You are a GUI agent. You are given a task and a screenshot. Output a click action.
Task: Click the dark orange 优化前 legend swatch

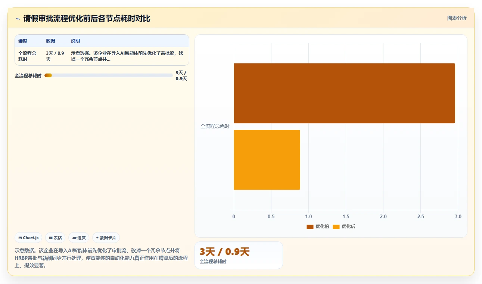(310, 227)
